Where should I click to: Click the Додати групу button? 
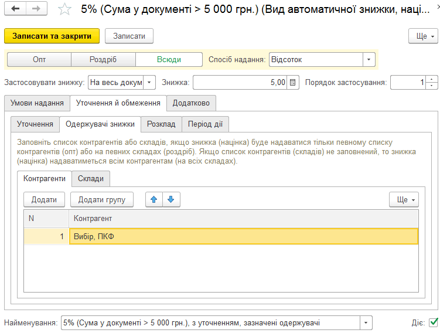tap(102, 200)
